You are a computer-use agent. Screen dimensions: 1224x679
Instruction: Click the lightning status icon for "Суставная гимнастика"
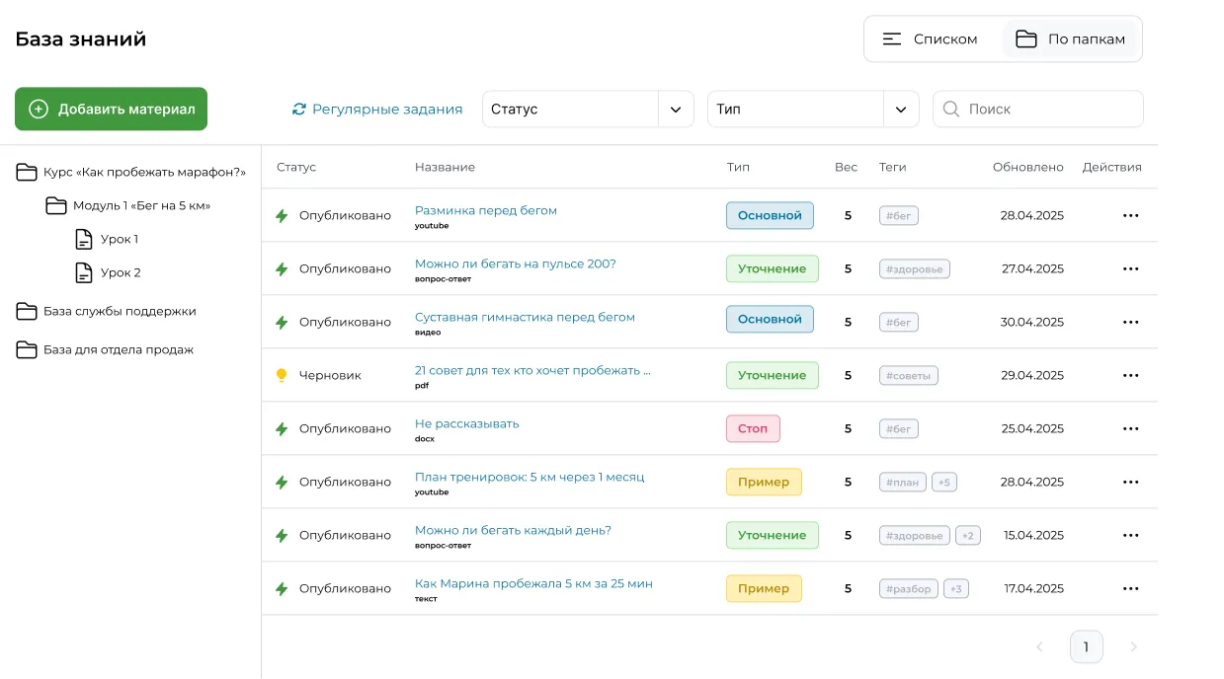(282, 322)
